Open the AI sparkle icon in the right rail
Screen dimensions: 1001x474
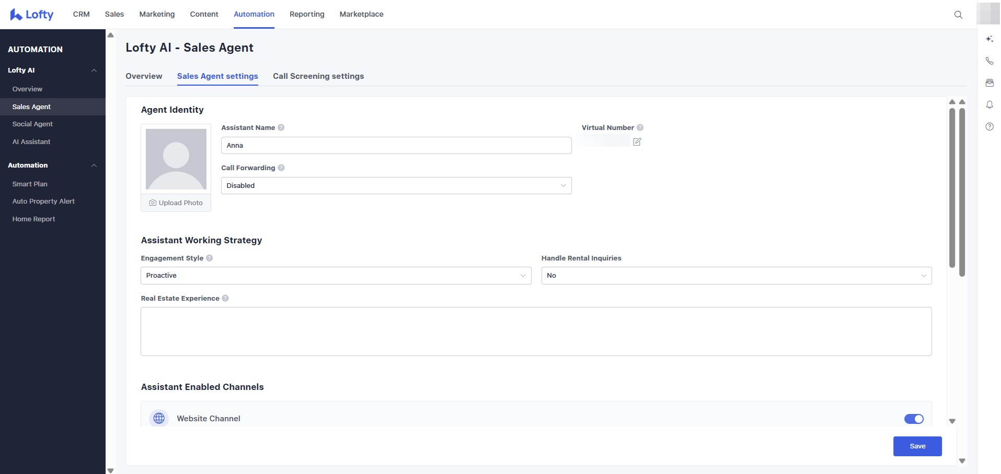989,39
